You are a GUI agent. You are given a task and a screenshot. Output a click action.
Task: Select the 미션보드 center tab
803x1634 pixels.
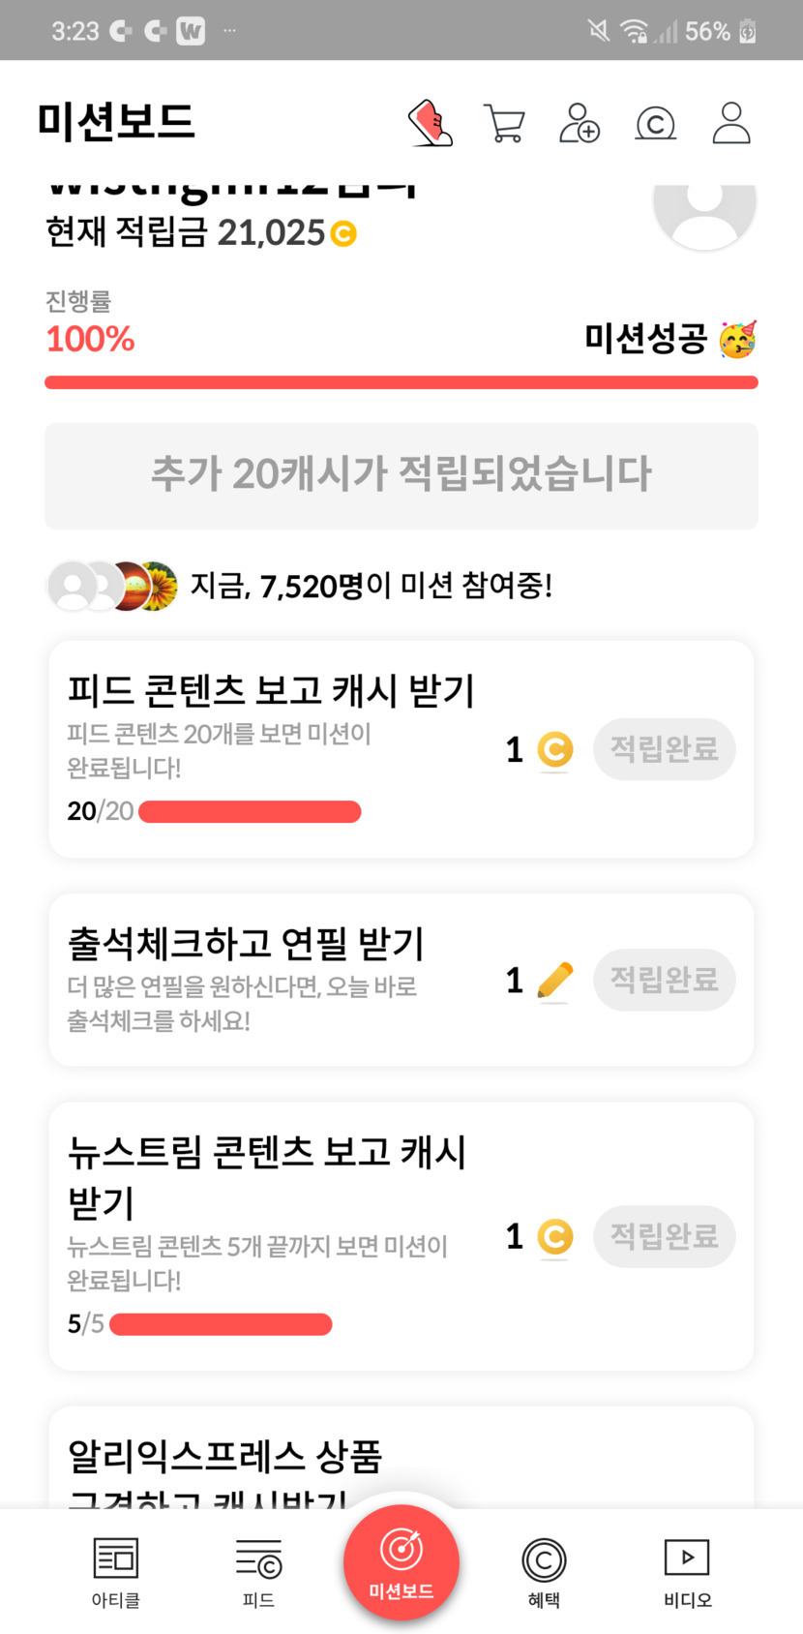tap(401, 1562)
